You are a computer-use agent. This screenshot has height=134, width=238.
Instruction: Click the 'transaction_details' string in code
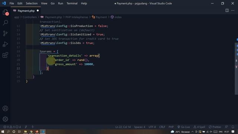(64, 56)
